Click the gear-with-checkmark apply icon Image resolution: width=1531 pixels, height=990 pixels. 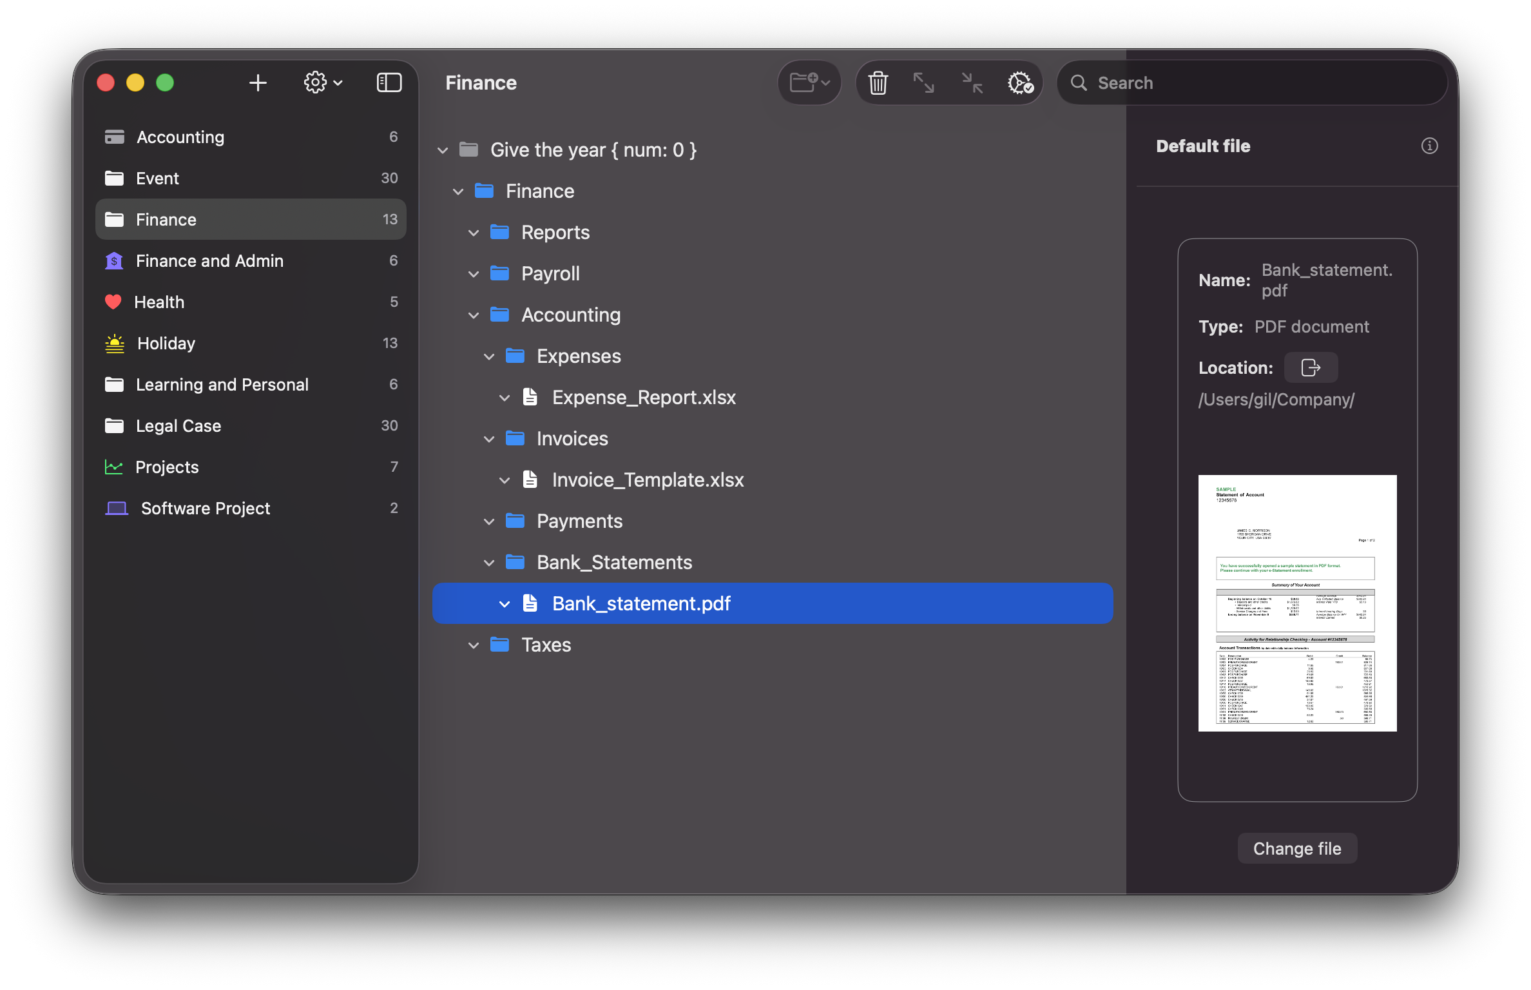coord(1019,82)
